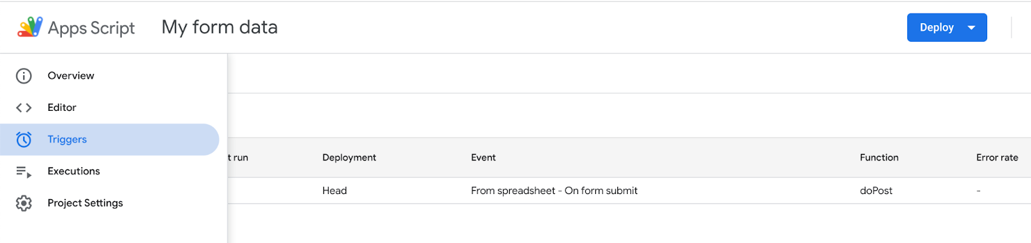Expand the Deploy dropdown arrow
The image size is (1031, 243).
click(x=972, y=28)
